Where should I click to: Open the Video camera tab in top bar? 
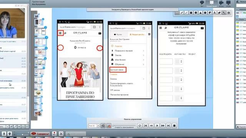(221, 3)
